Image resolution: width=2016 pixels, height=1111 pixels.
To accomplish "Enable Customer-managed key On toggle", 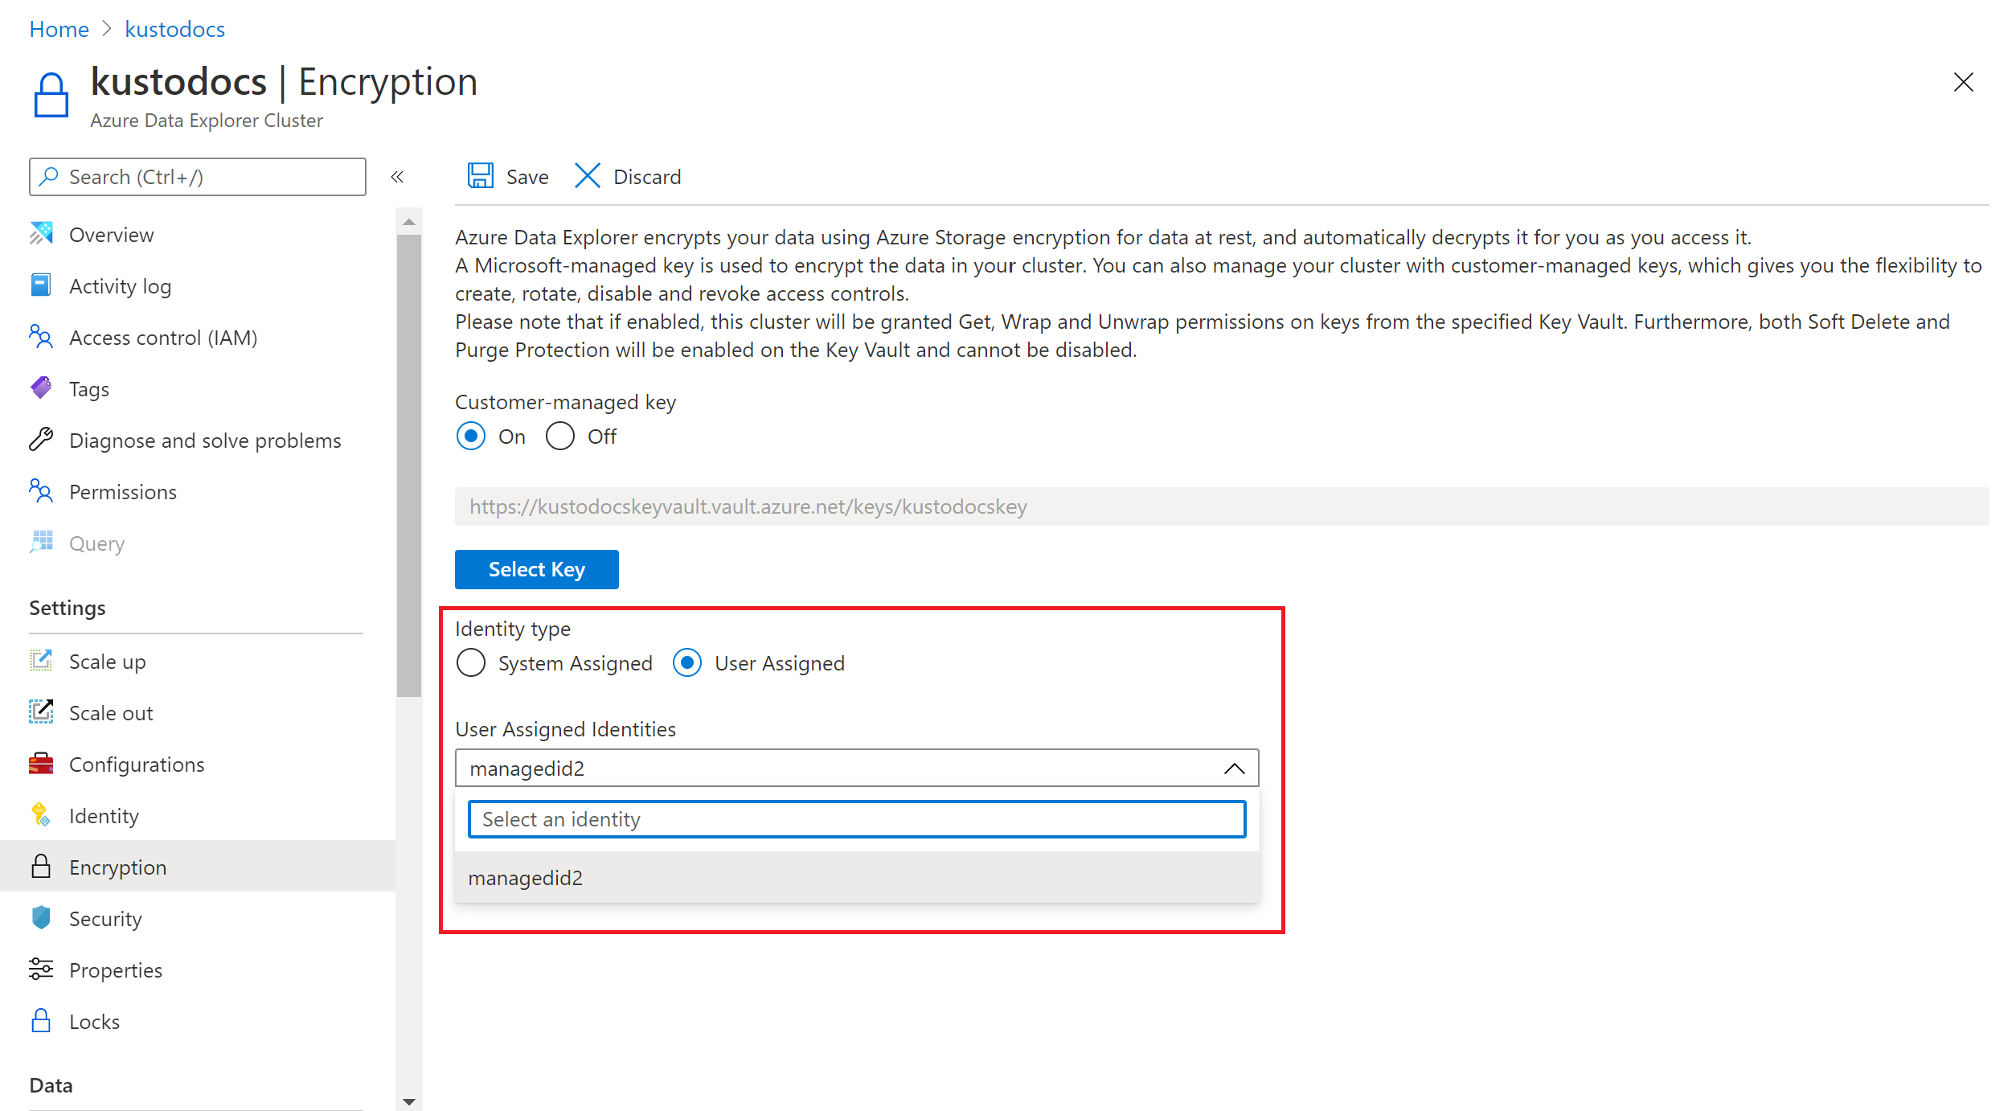I will [472, 437].
